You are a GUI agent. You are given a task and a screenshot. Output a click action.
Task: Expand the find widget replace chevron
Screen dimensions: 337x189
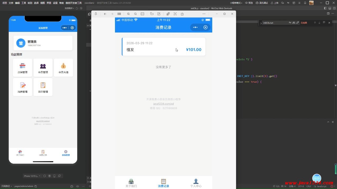tap(261, 23)
